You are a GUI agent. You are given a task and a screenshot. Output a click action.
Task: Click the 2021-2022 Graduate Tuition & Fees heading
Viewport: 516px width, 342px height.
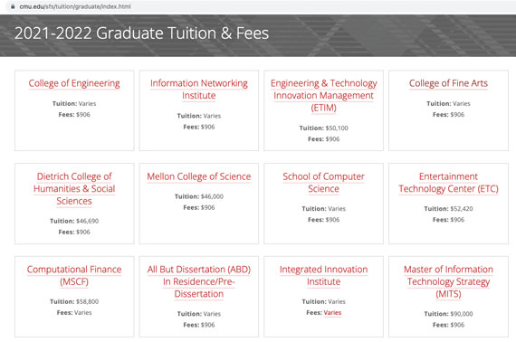point(141,33)
